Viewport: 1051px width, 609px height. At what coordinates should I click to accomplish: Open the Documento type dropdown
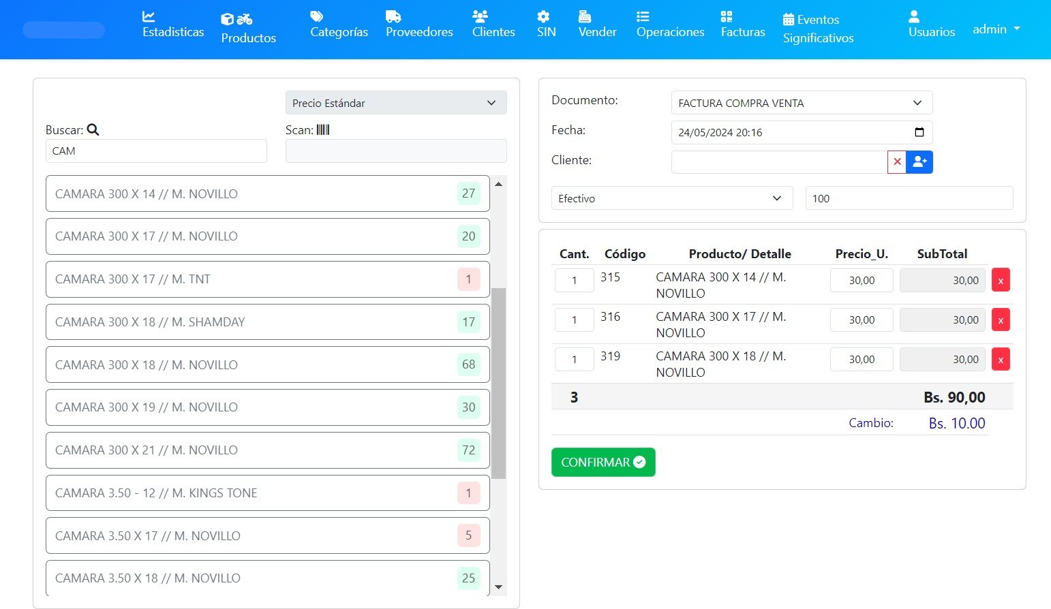[x=802, y=103]
